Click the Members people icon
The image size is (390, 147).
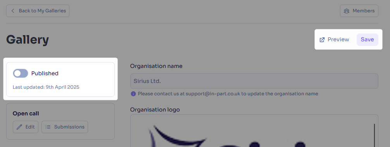(347, 11)
